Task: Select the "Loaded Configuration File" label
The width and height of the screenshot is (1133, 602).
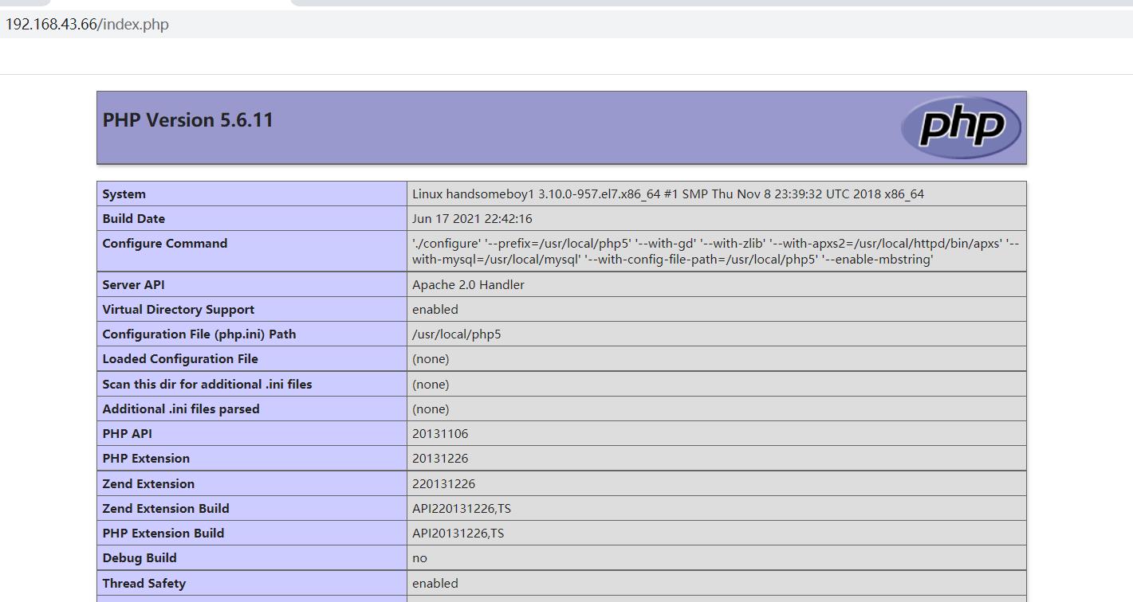Action: point(180,359)
